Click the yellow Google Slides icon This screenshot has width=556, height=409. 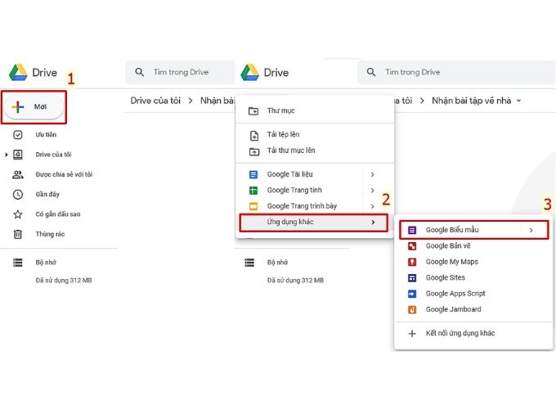pos(253,206)
